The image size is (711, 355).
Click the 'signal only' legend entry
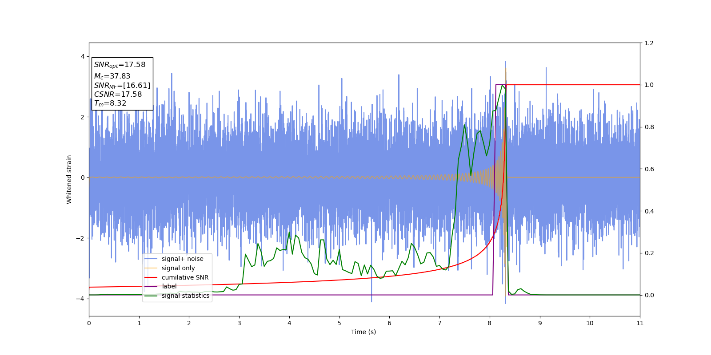[170, 268]
